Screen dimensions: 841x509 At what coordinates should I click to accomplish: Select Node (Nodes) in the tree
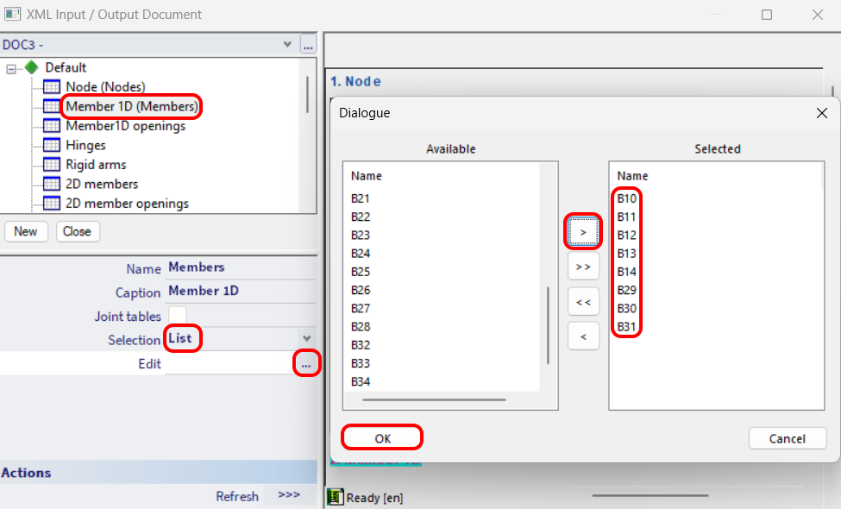(105, 87)
